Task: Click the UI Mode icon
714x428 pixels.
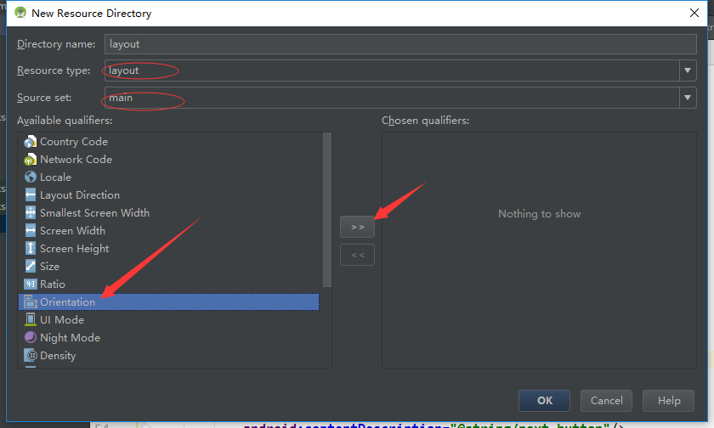Action: (30, 320)
